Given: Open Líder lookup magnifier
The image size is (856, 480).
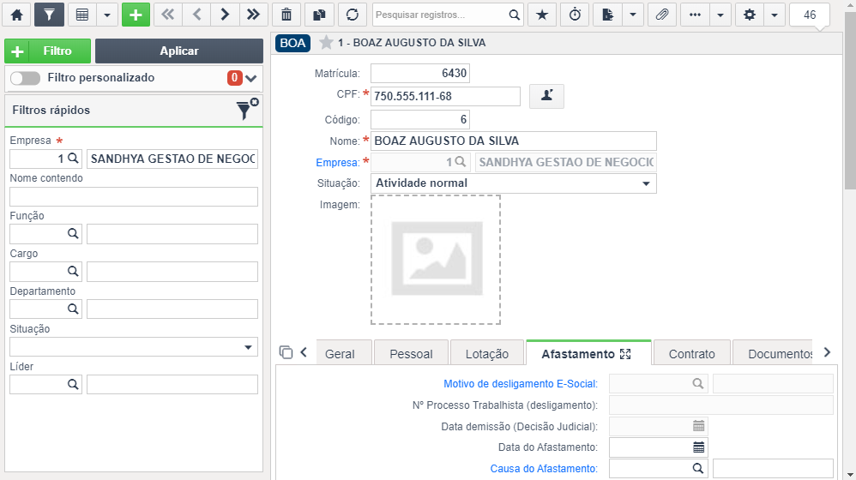Looking at the screenshot, I should 73,385.
